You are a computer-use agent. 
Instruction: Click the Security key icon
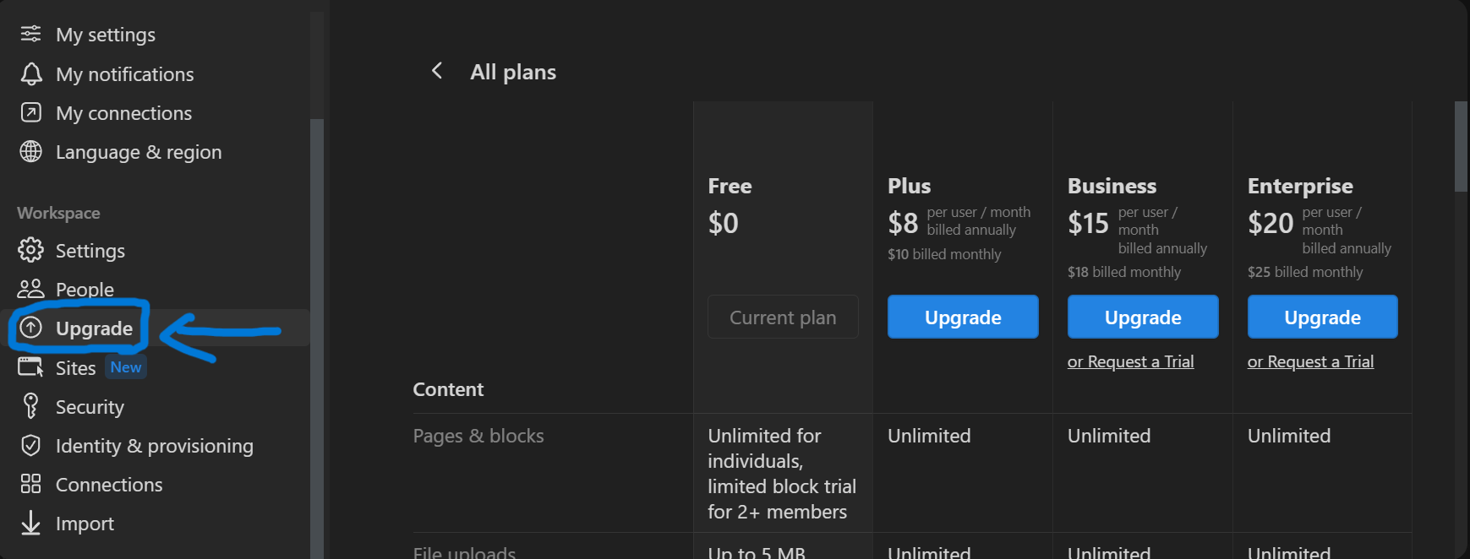tap(30, 406)
